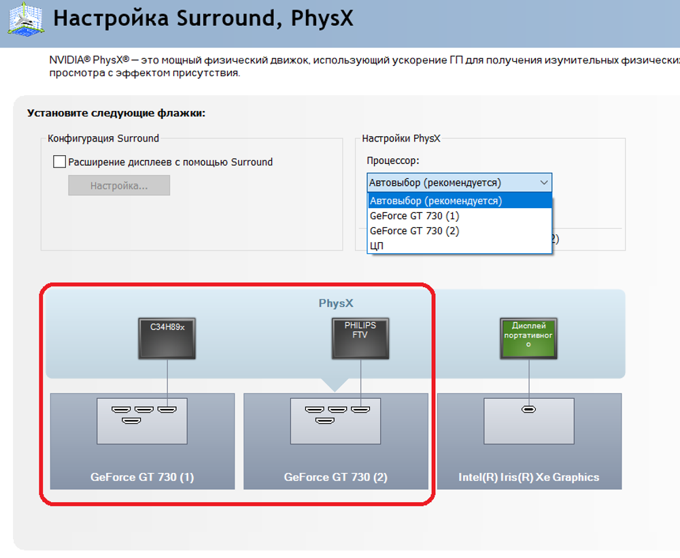Click the PHILIPS FTV monitor icon
Image resolution: width=680 pixels, height=558 pixels.
click(x=360, y=338)
